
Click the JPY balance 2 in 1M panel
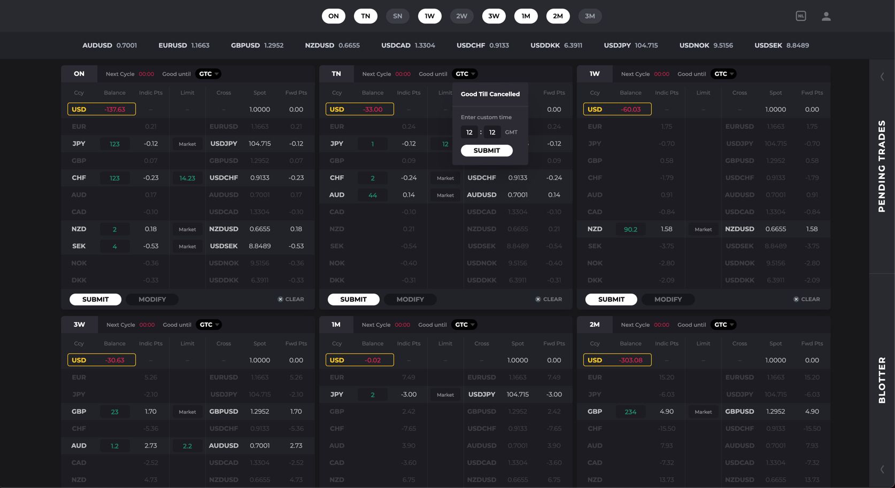(x=373, y=395)
